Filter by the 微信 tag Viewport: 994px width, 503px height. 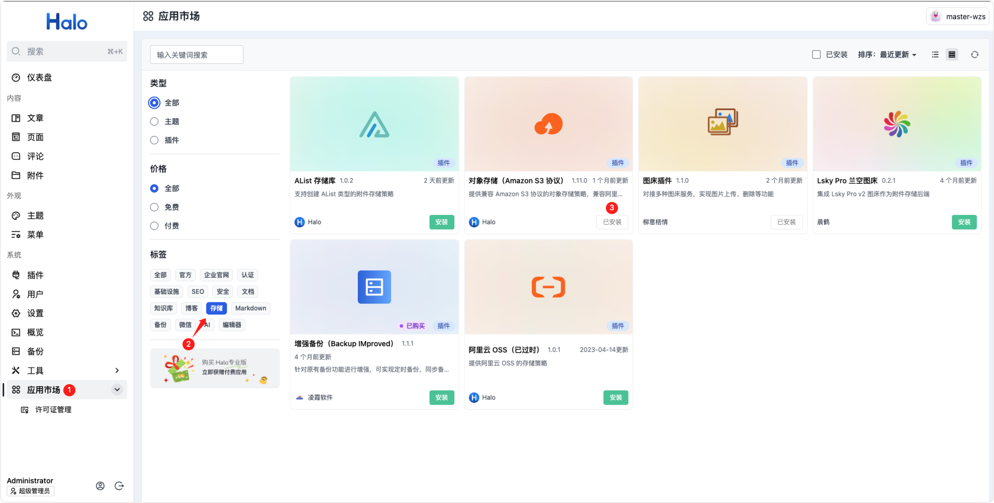click(185, 325)
